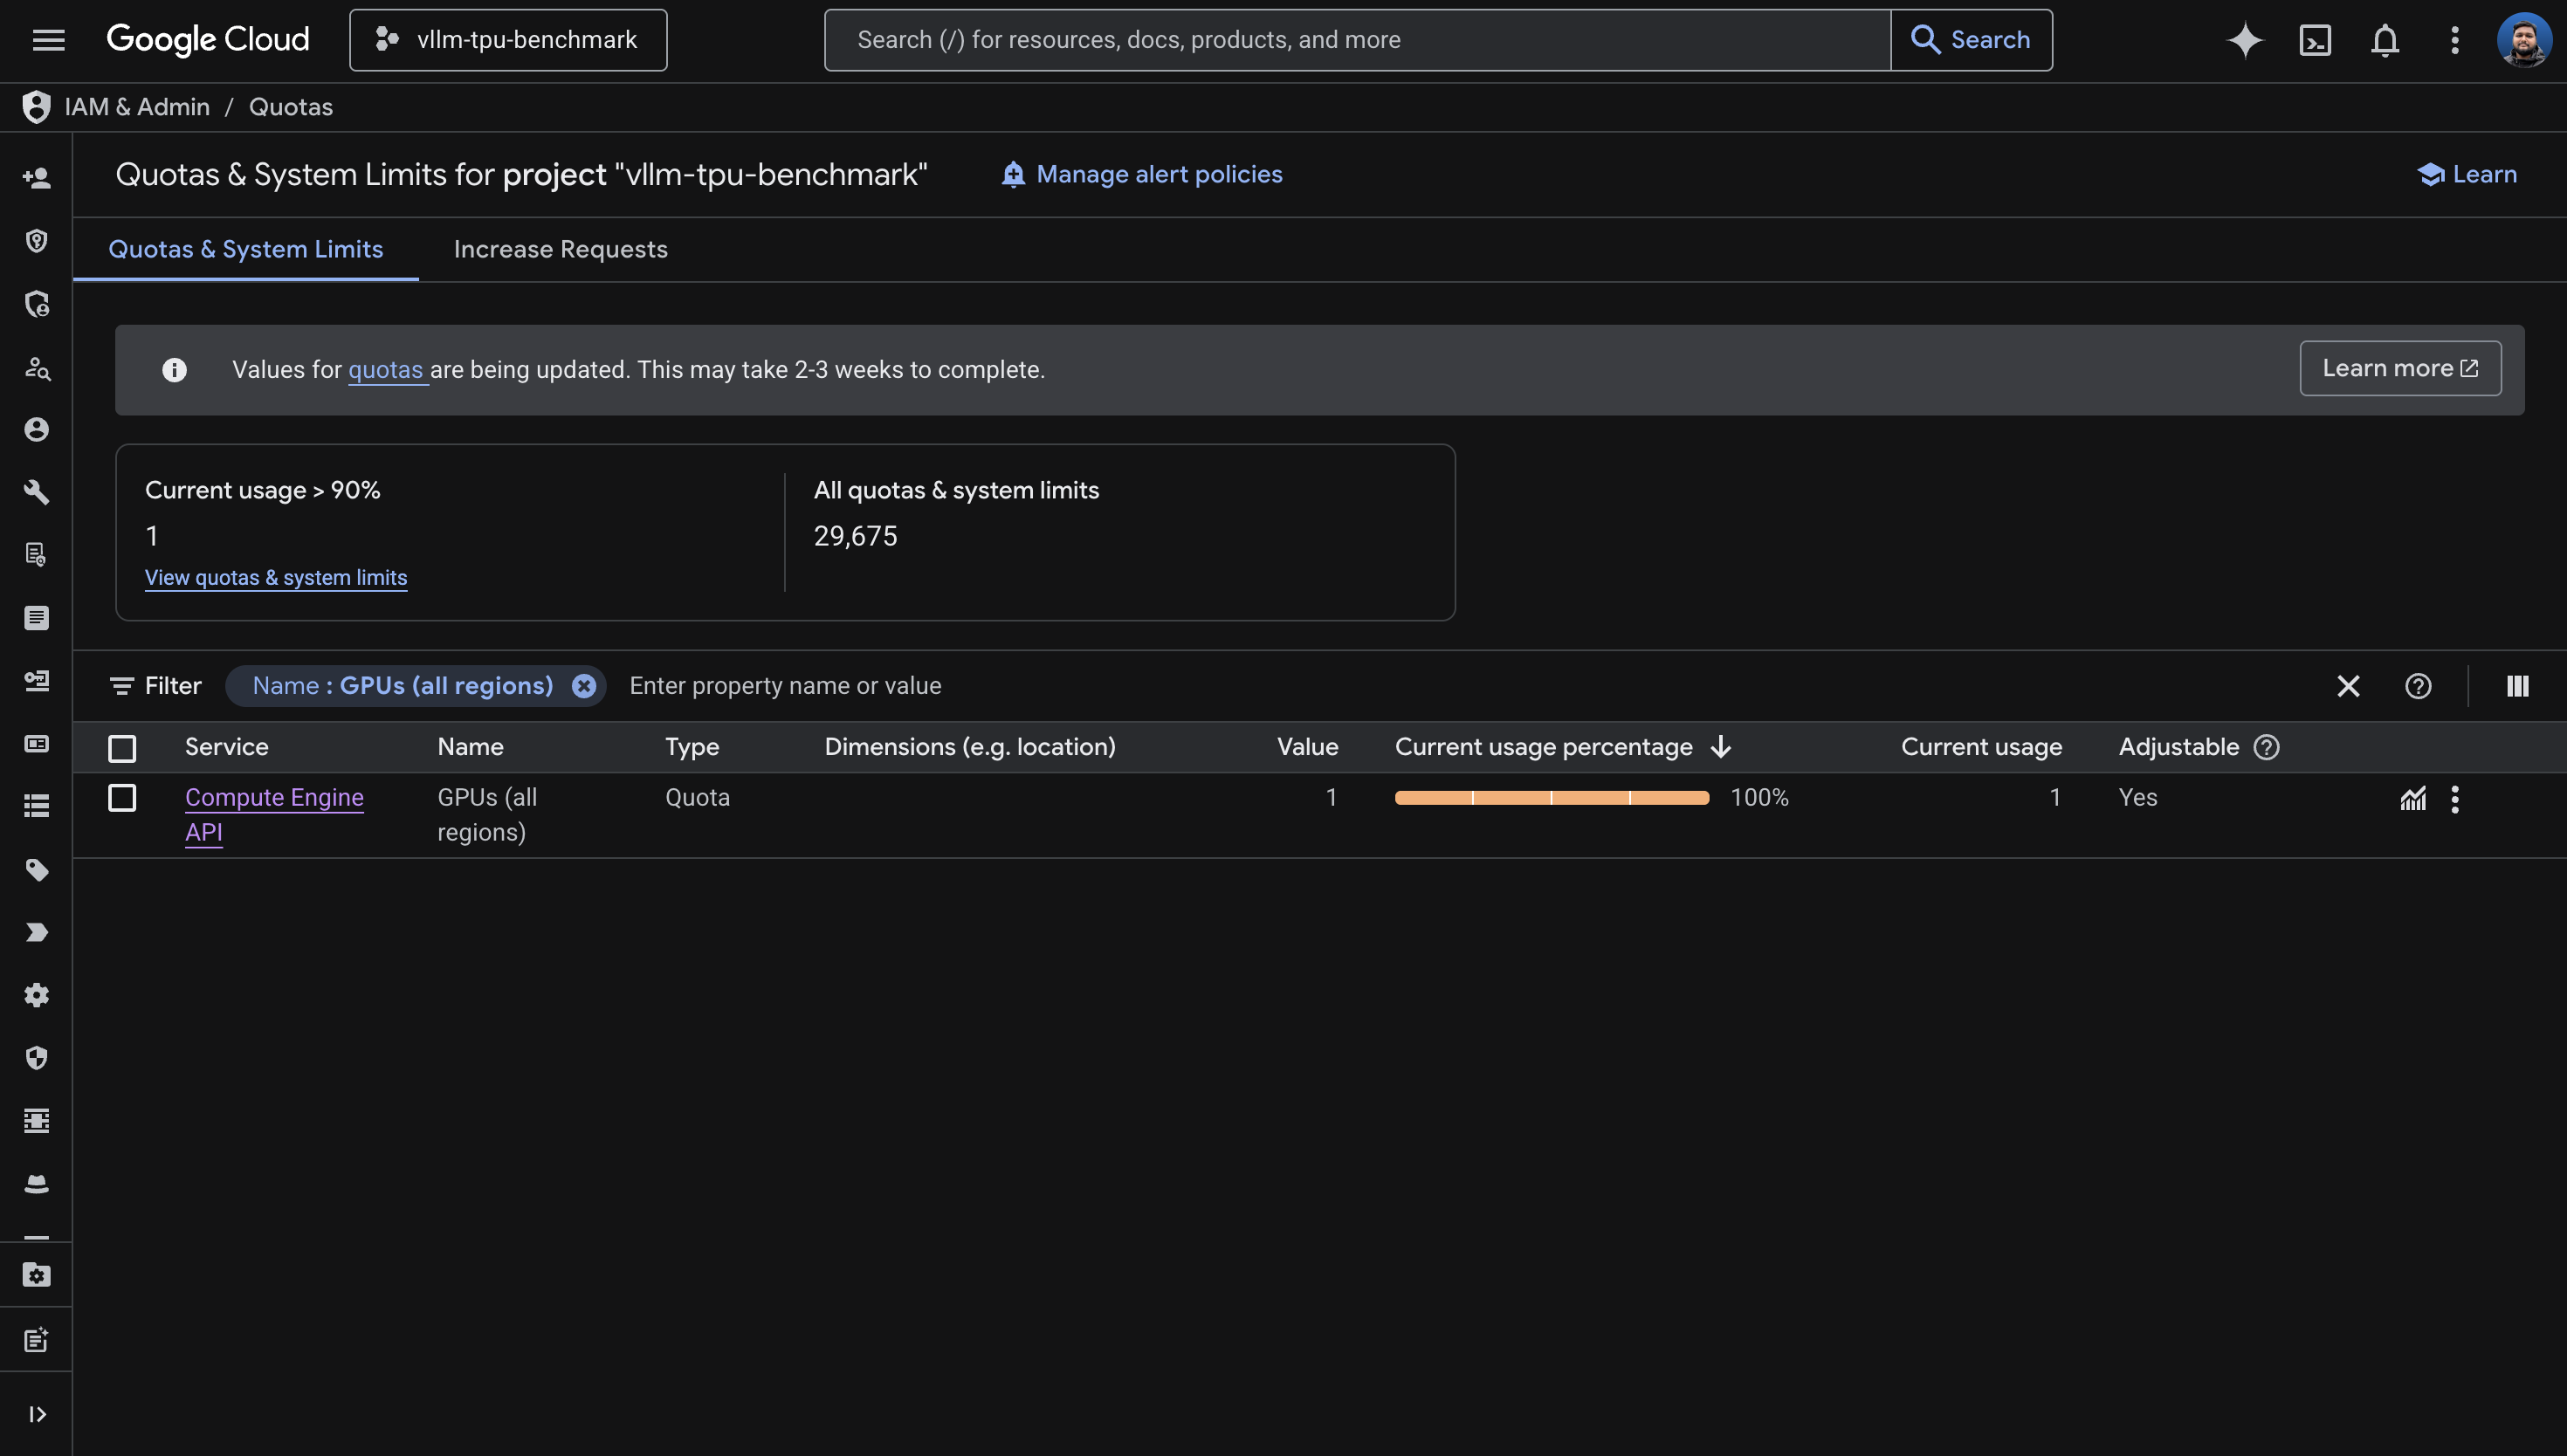This screenshot has width=2567, height=1456.
Task: Remove the GPUs (all regions) filter chip
Action: (583, 685)
